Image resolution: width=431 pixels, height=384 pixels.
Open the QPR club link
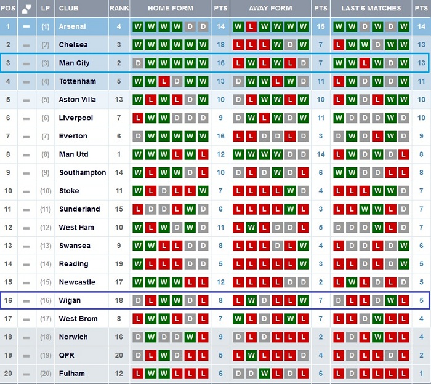coord(66,355)
